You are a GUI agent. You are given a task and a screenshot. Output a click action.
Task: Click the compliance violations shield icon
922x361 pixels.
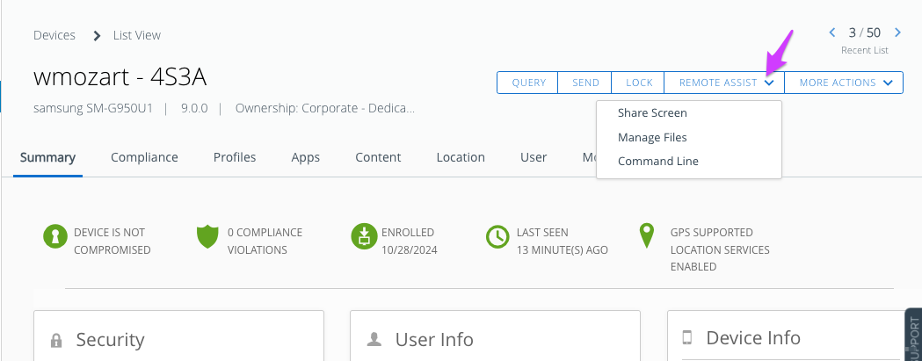tap(207, 237)
